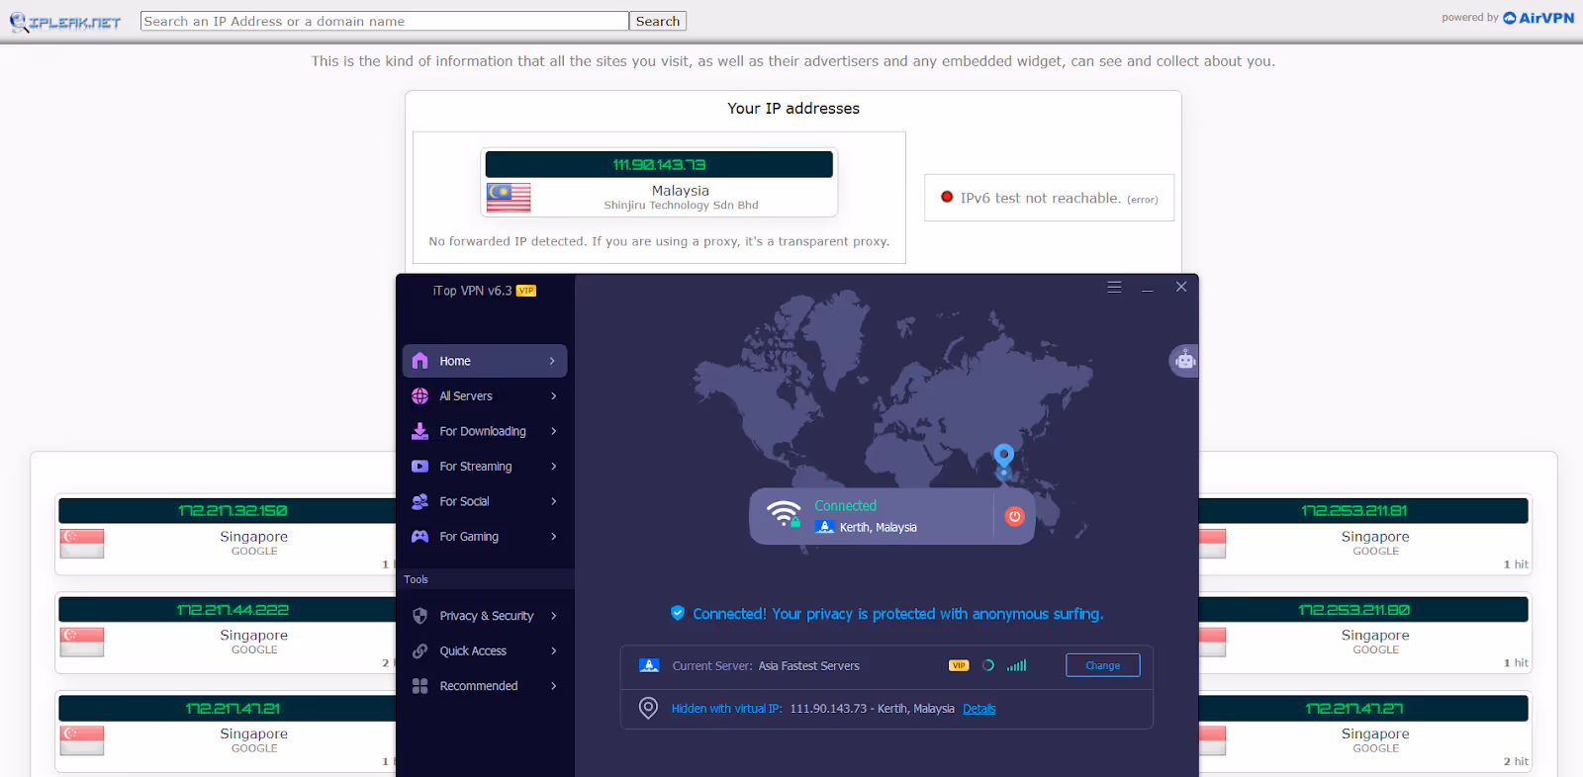Expand the Privacy & Security chevron arrow
The image size is (1583, 777).
554,616
